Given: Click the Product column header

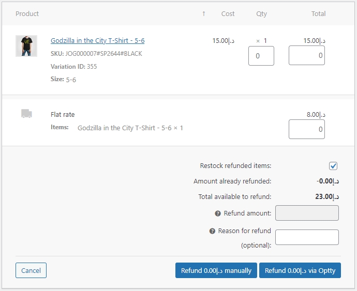Looking at the screenshot, I should pyautogui.click(x=27, y=14).
